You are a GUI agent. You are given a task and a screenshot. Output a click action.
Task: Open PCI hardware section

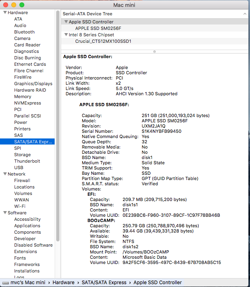click(x=18, y=109)
